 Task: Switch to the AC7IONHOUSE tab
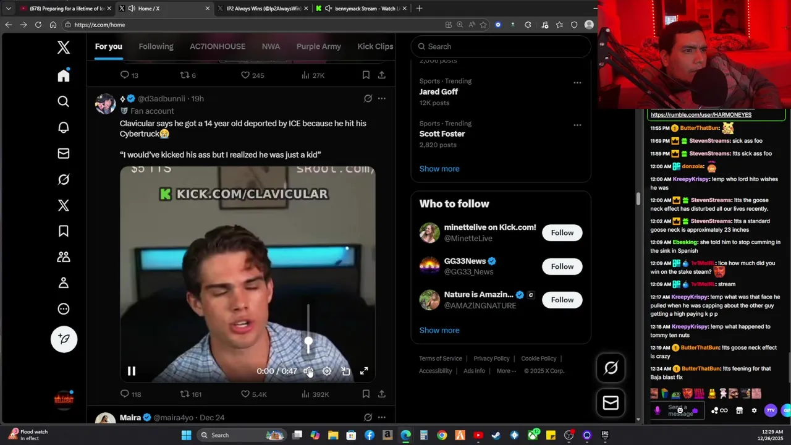point(218,46)
